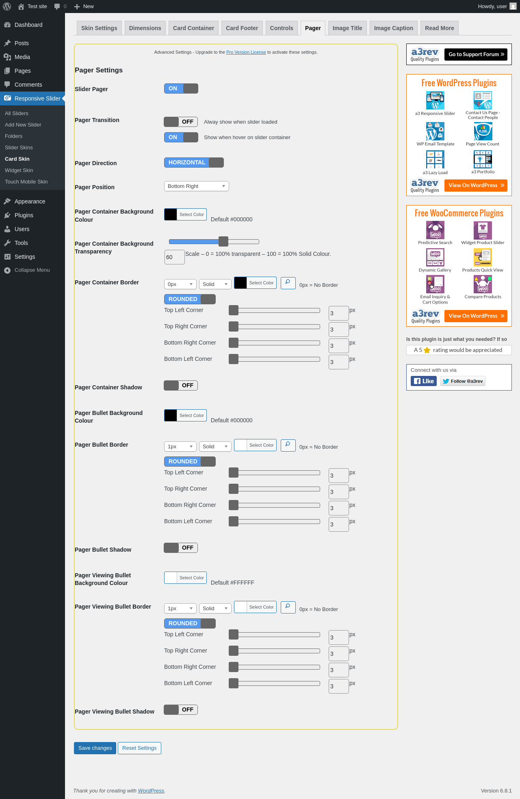
Task: Click the Media icon in sidebar
Action: [x=7, y=57]
